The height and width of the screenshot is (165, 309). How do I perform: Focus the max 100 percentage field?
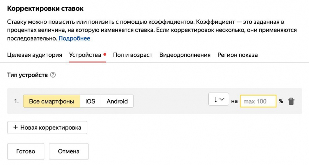coord(258,101)
